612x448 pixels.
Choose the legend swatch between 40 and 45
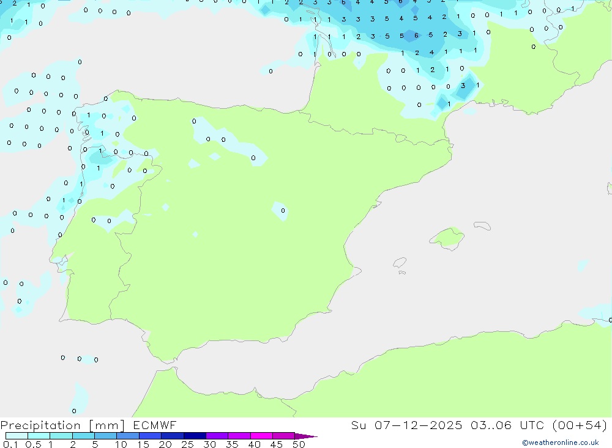[261, 436]
